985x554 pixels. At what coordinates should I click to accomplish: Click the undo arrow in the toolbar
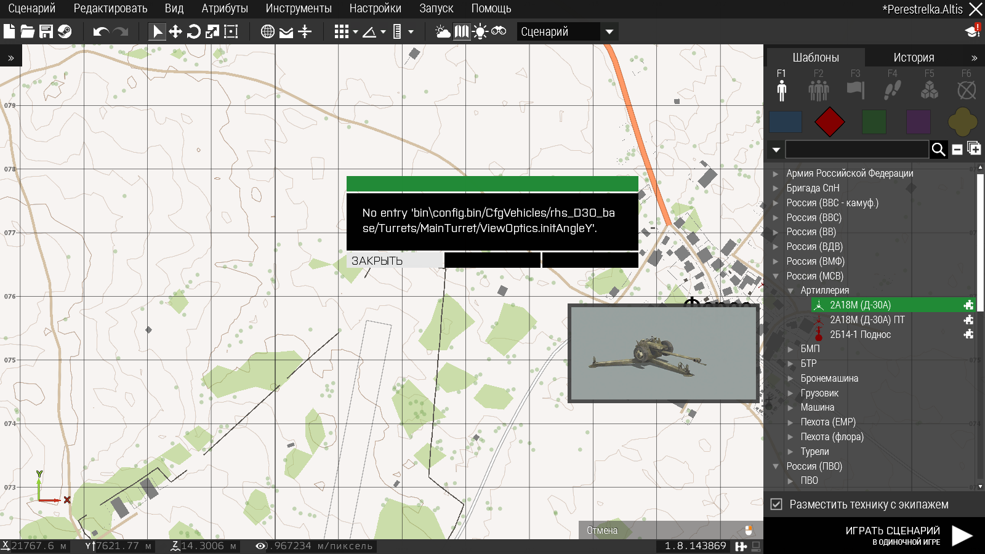tap(100, 31)
